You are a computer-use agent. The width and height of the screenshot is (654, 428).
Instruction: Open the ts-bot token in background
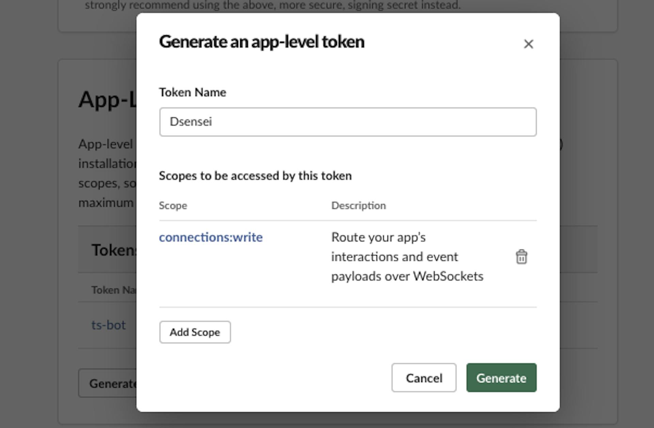tap(108, 325)
